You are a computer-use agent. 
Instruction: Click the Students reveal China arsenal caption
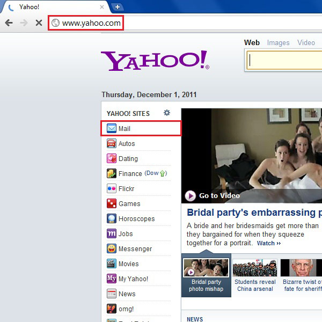click(255, 286)
